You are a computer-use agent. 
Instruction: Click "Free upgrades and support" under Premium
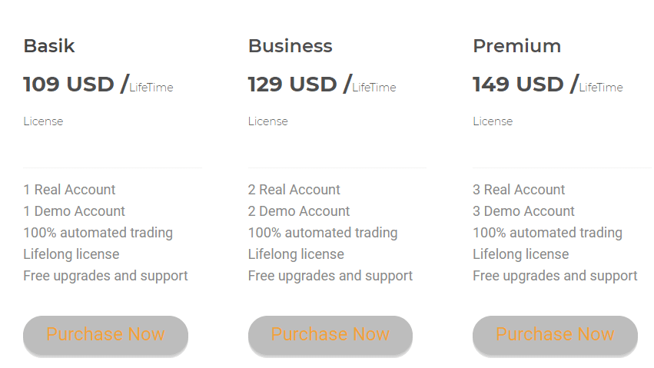[555, 276]
